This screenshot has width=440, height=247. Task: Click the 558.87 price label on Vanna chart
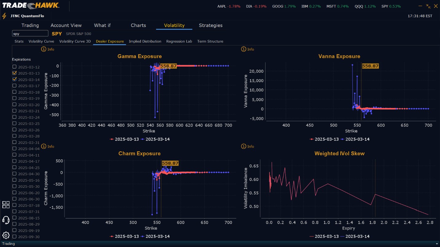point(370,66)
